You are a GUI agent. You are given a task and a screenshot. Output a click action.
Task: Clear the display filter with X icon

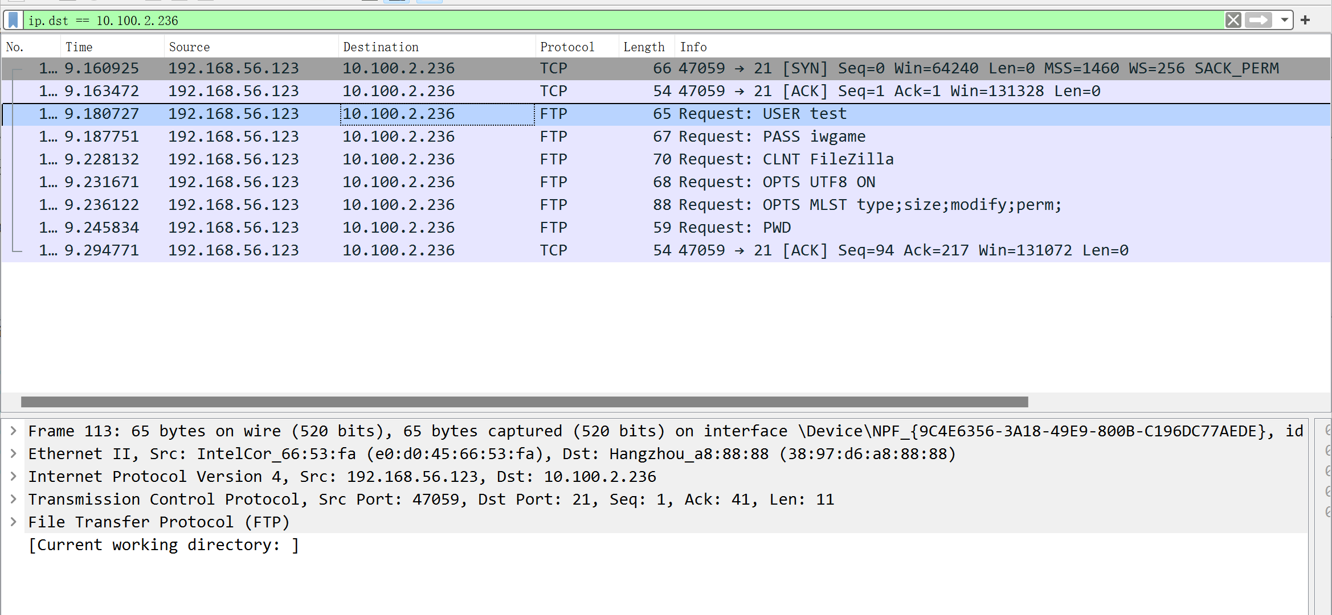[1233, 20]
